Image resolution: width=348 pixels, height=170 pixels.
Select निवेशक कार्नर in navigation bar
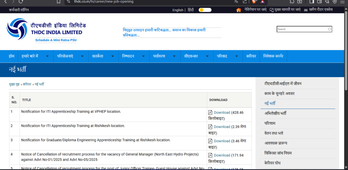(x=273, y=56)
